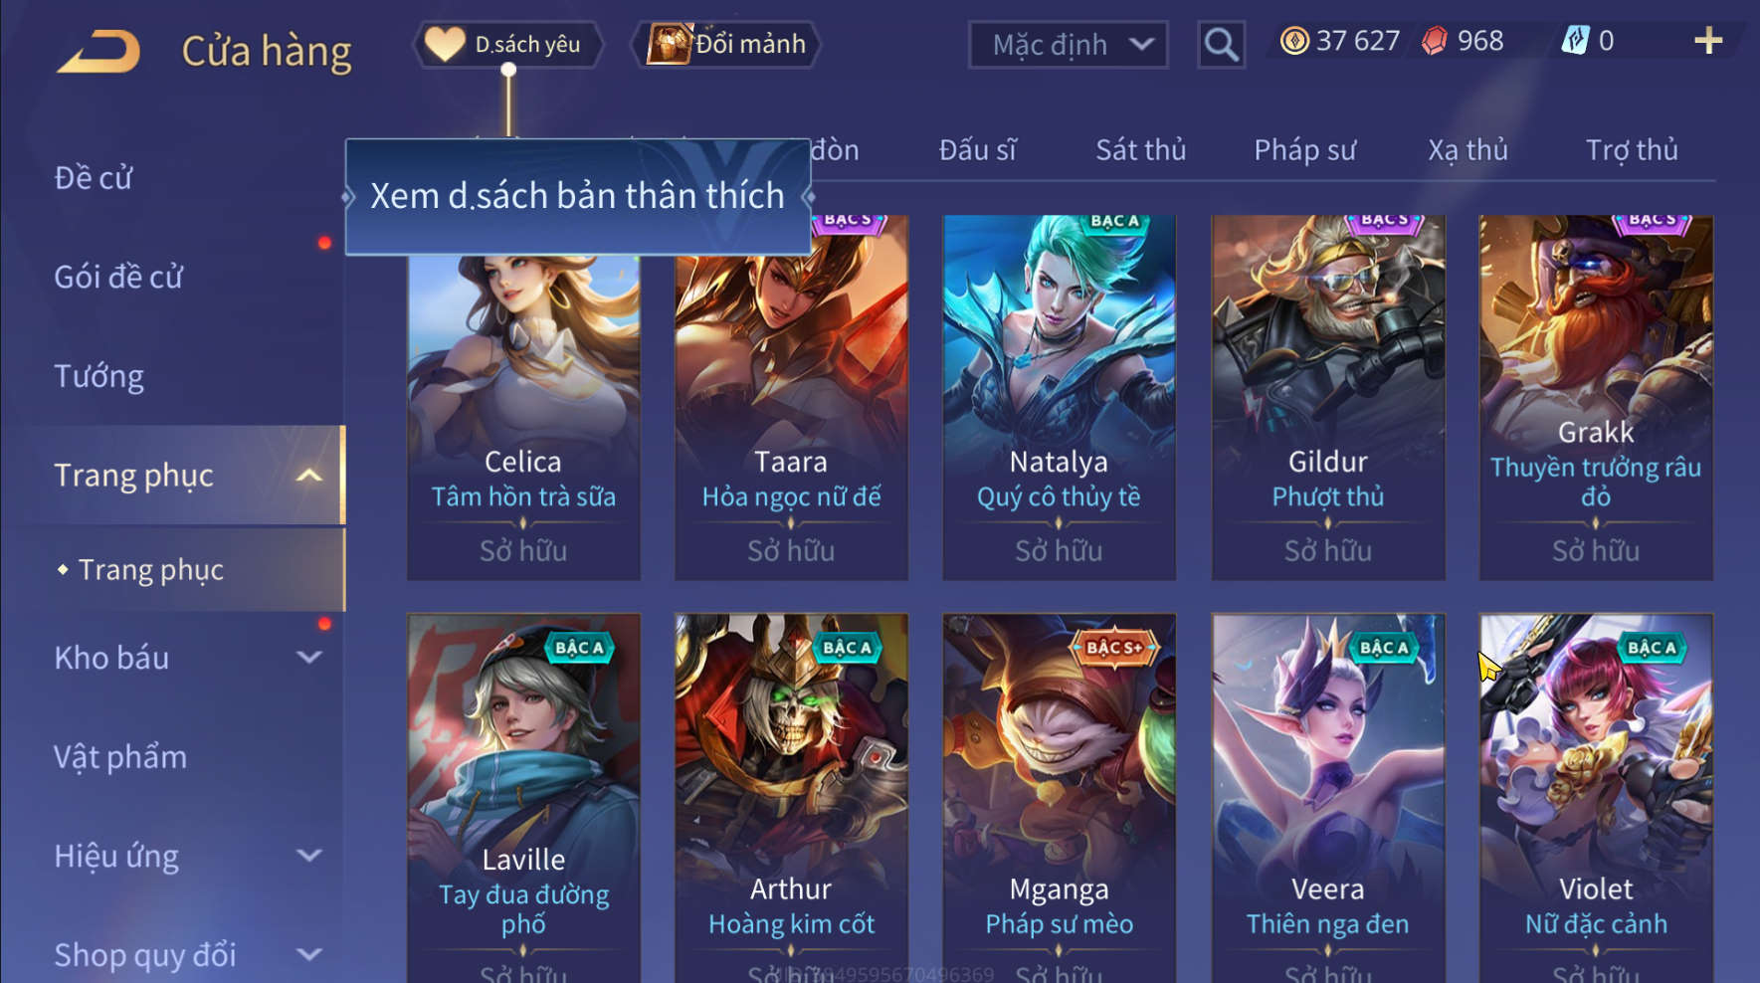
Task: Click the back arrow icon
Action: click(98, 52)
